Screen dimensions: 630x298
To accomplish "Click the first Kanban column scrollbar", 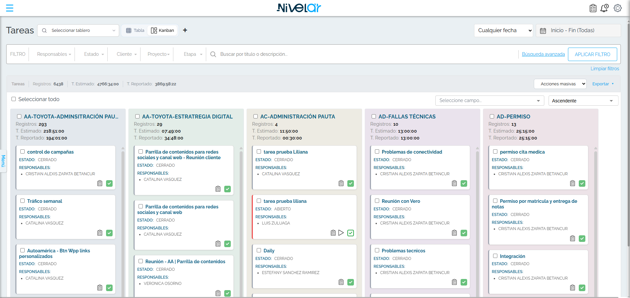I will point(123,222).
